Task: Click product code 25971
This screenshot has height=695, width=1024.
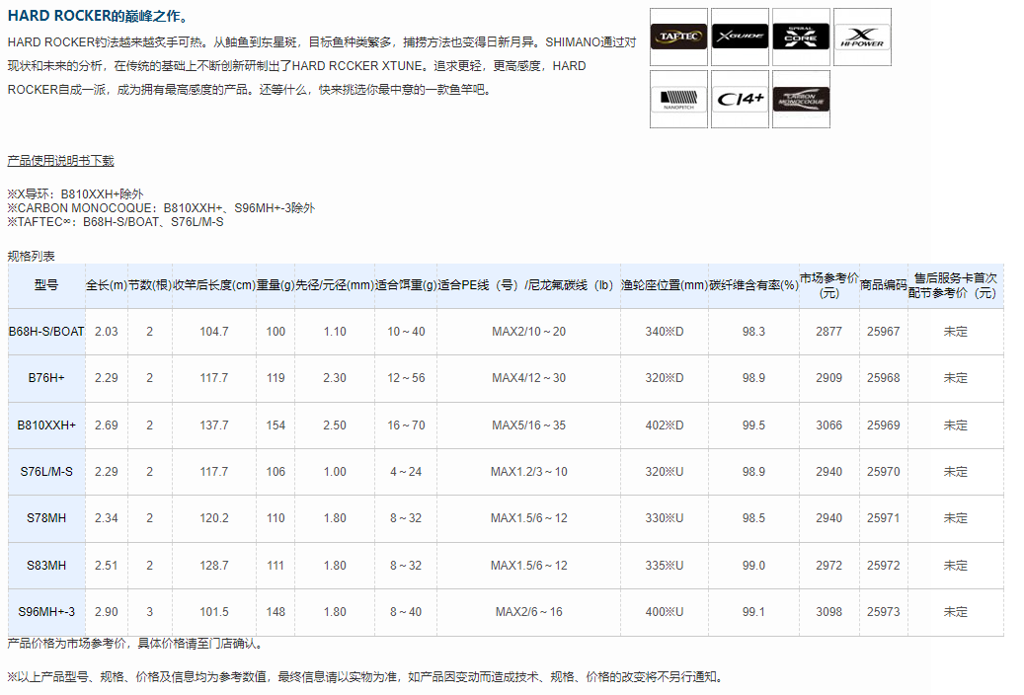Action: coord(883,518)
